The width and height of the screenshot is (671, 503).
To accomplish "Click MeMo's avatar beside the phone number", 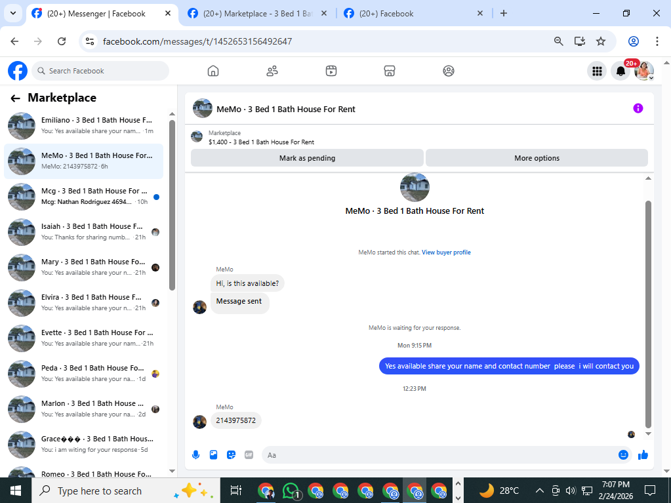I will coord(200,422).
